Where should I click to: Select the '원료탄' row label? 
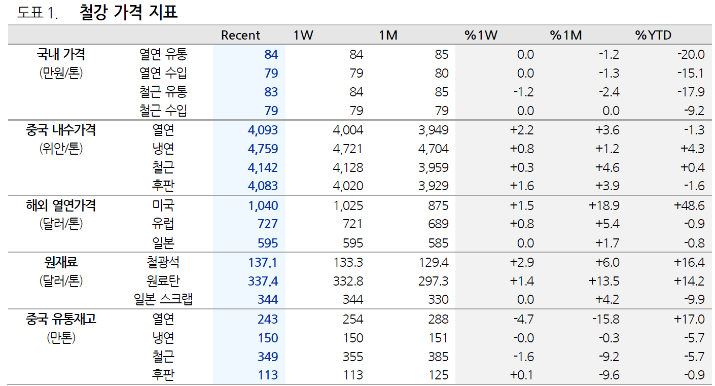click(163, 280)
